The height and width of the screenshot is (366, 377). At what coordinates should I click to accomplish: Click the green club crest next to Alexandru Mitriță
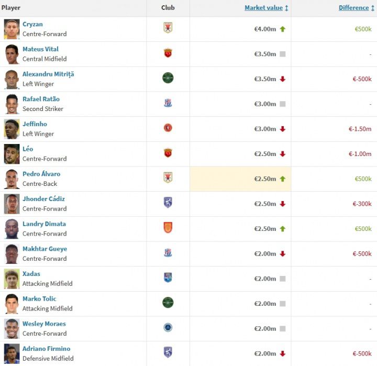pyautogui.click(x=168, y=78)
